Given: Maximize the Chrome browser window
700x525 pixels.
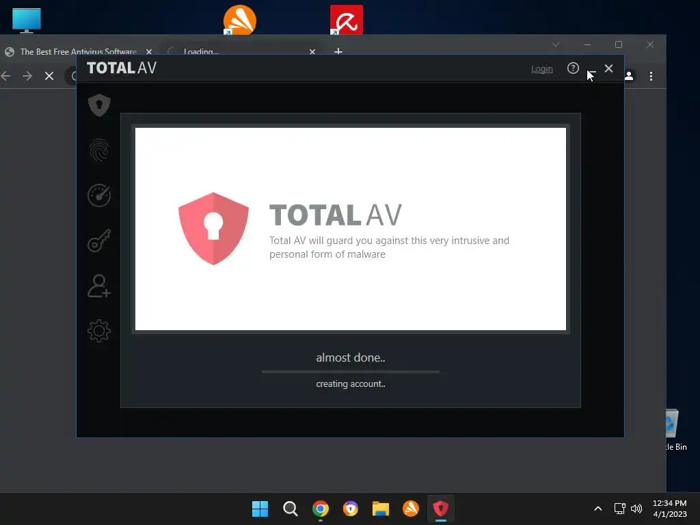Looking at the screenshot, I should (x=618, y=44).
